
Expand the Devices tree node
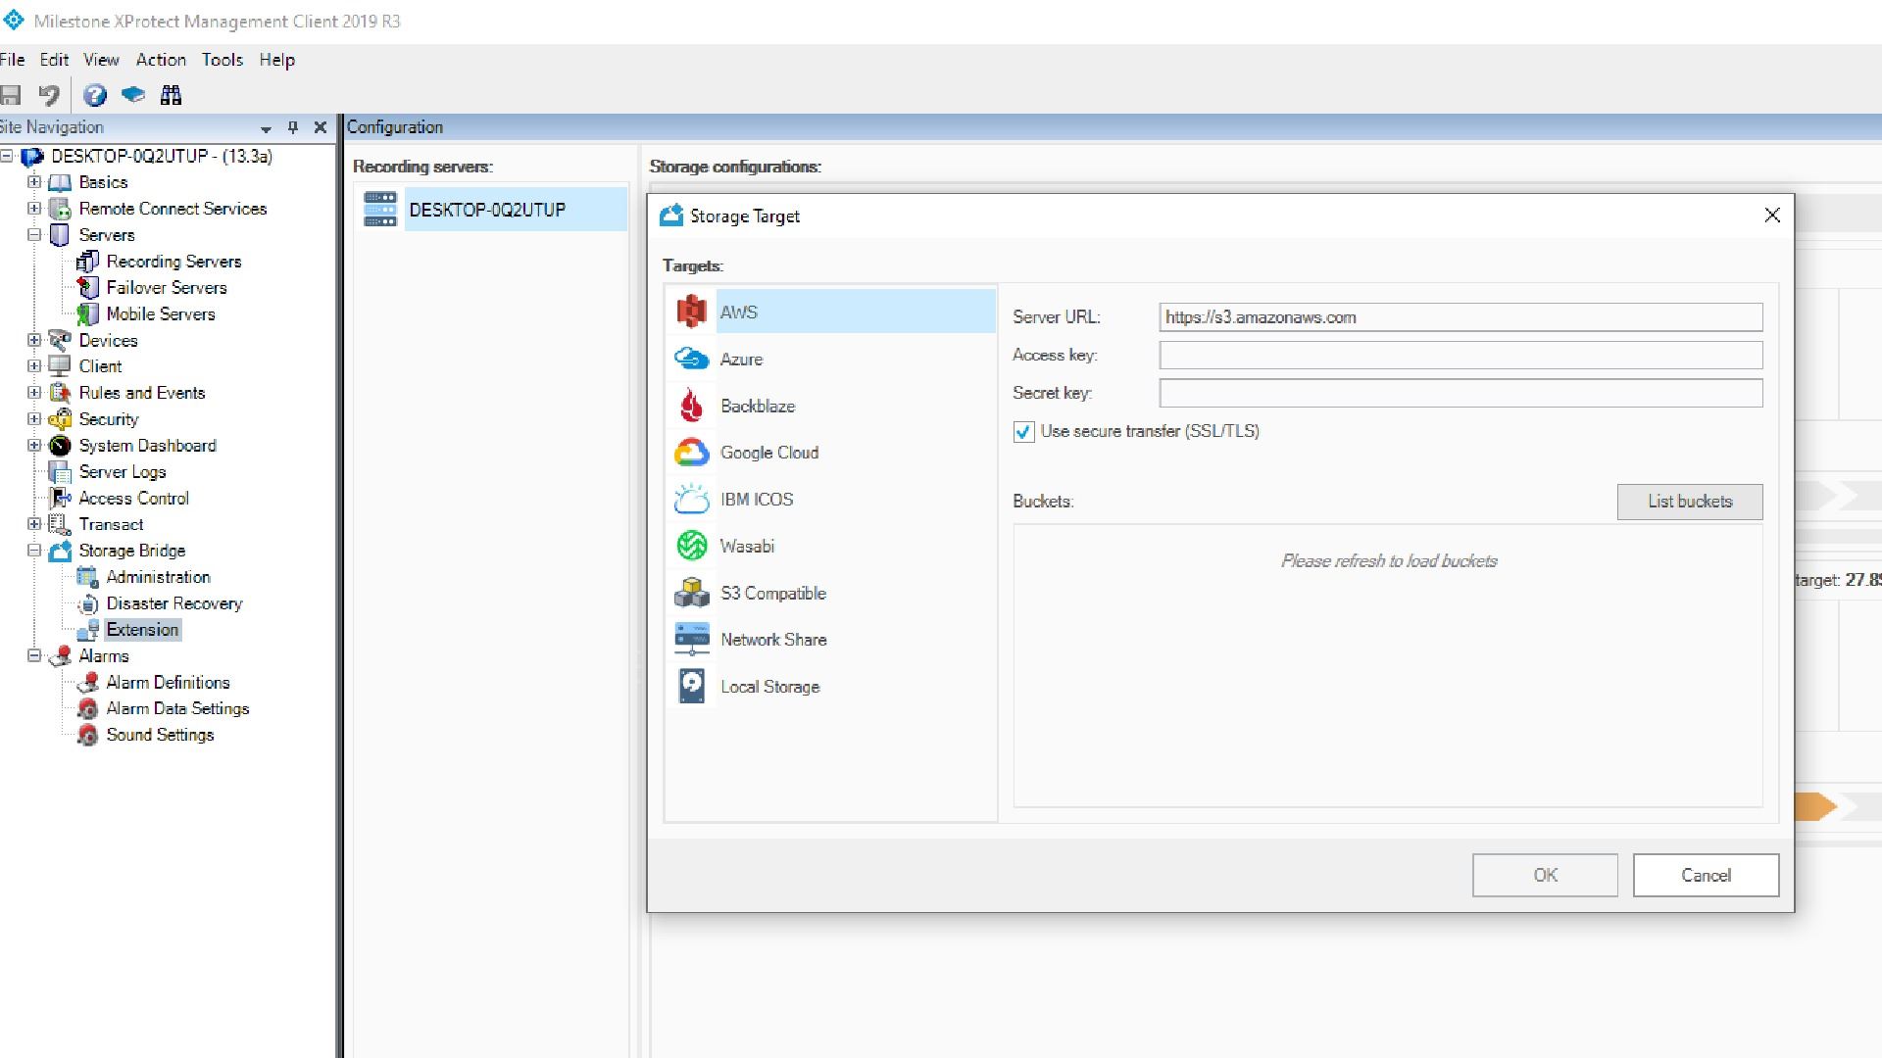[x=34, y=340]
